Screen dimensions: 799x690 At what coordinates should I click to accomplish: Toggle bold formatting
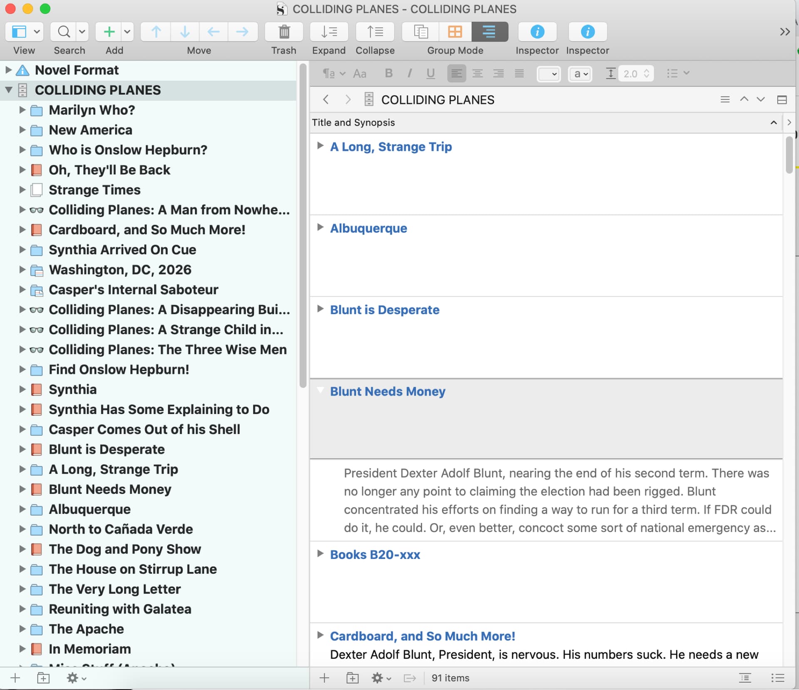pyautogui.click(x=389, y=74)
